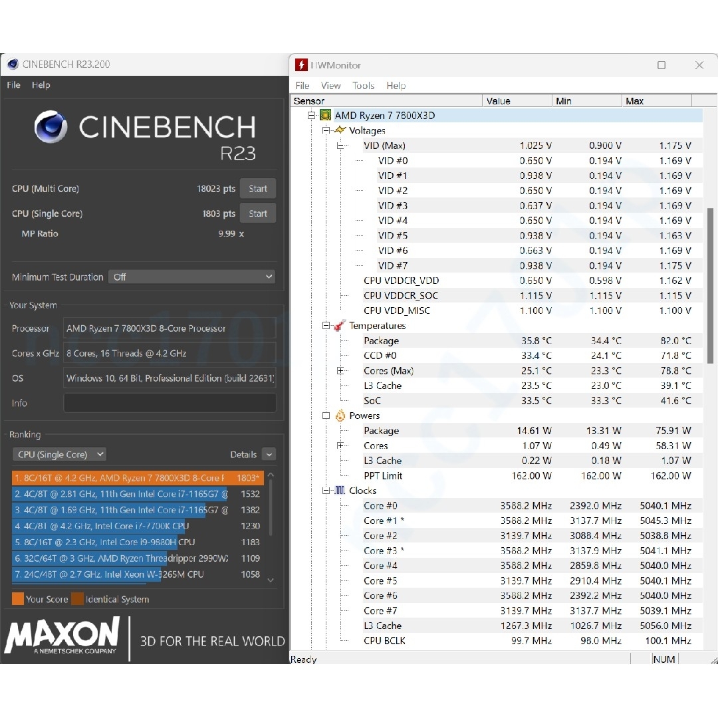The width and height of the screenshot is (718, 718).
Task: Select the Intel Core i9-9880H ranking entry
Action: tap(138, 542)
